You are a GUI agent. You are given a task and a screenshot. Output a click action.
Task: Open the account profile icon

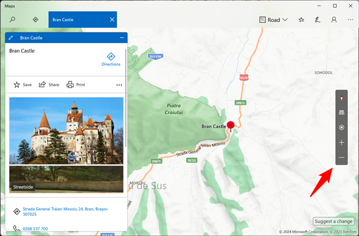[334, 20]
